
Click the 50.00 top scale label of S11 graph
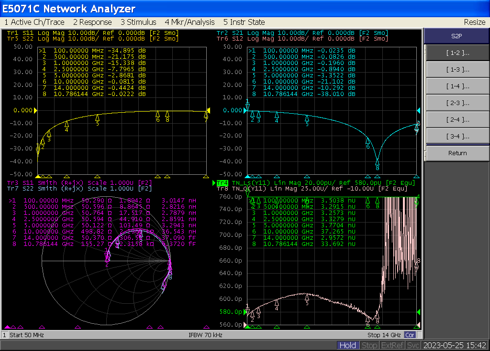23,47
